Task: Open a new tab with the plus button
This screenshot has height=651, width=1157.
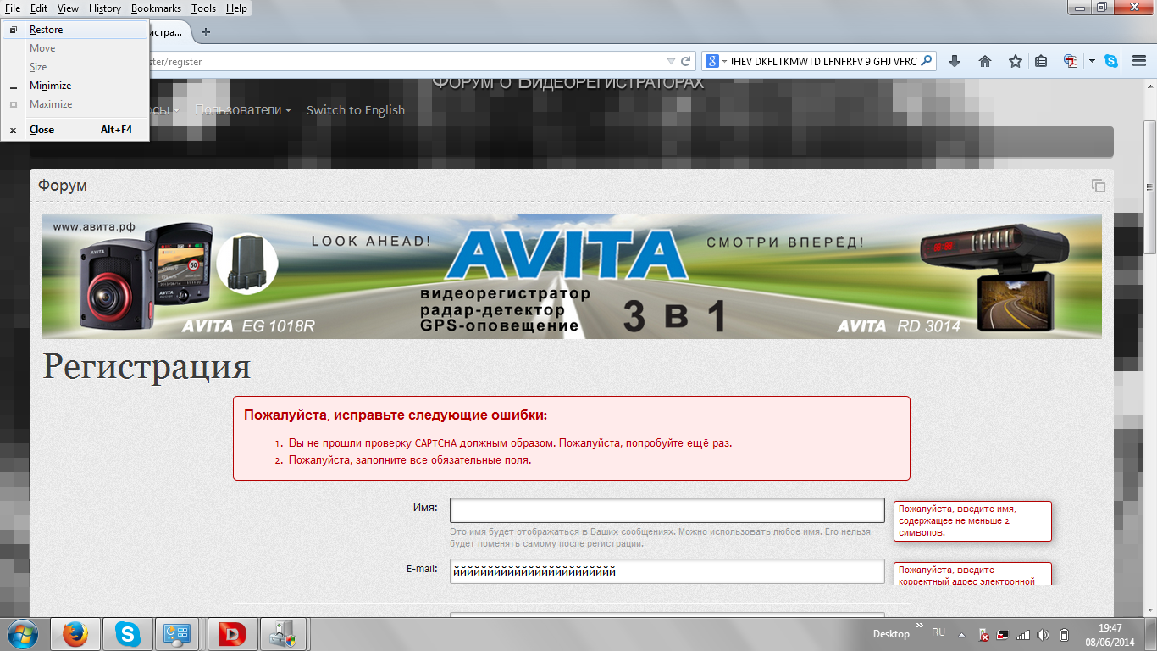Action: tap(205, 32)
